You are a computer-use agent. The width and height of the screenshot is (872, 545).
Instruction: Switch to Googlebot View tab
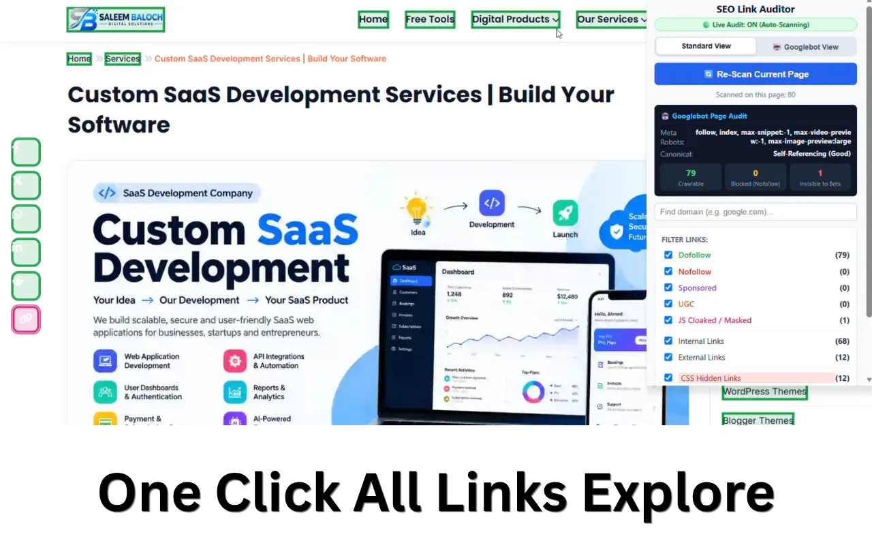pos(806,47)
